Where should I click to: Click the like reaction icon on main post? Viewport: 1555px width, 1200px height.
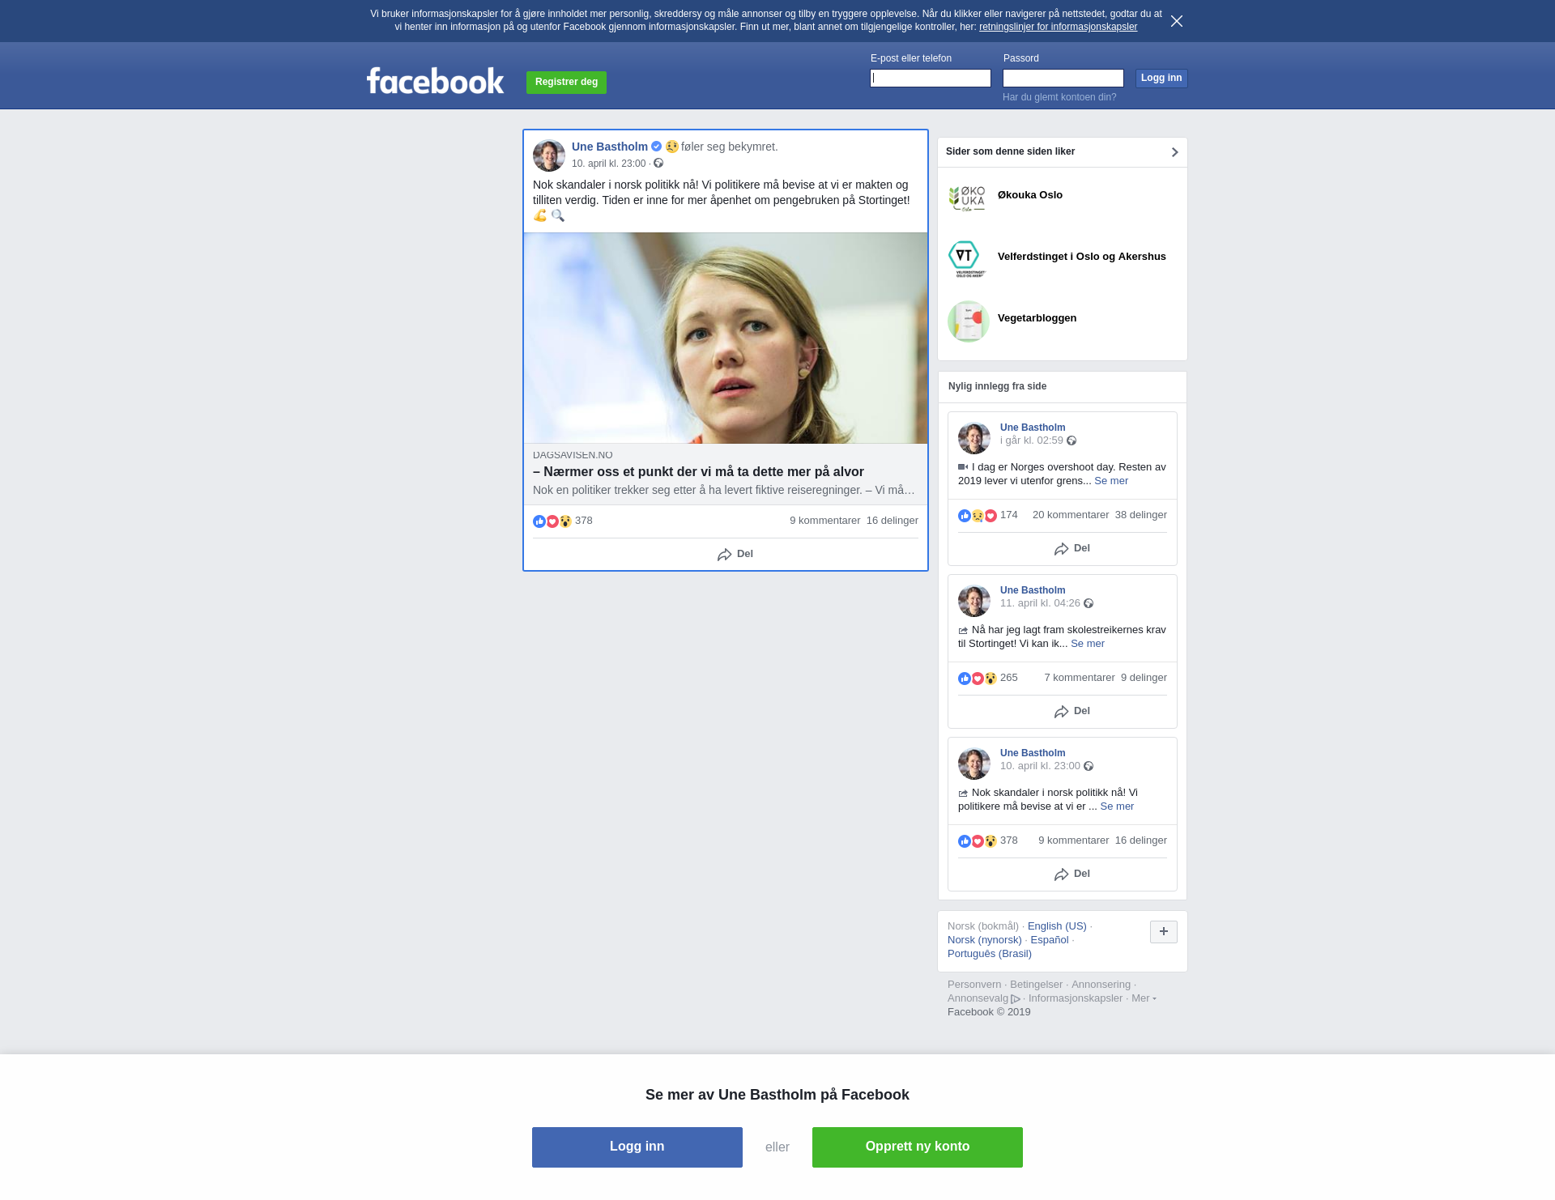tap(539, 521)
